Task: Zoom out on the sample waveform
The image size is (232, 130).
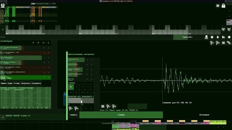Action: tap(108, 106)
